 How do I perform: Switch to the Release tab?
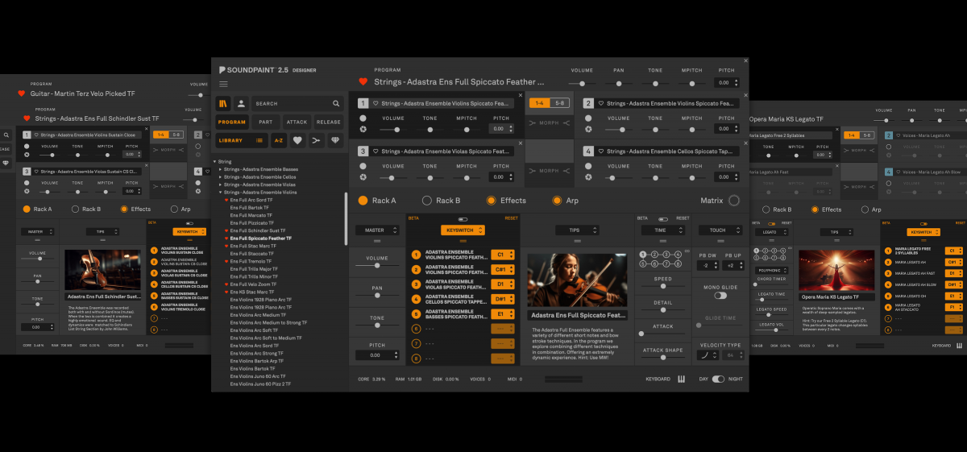(329, 122)
